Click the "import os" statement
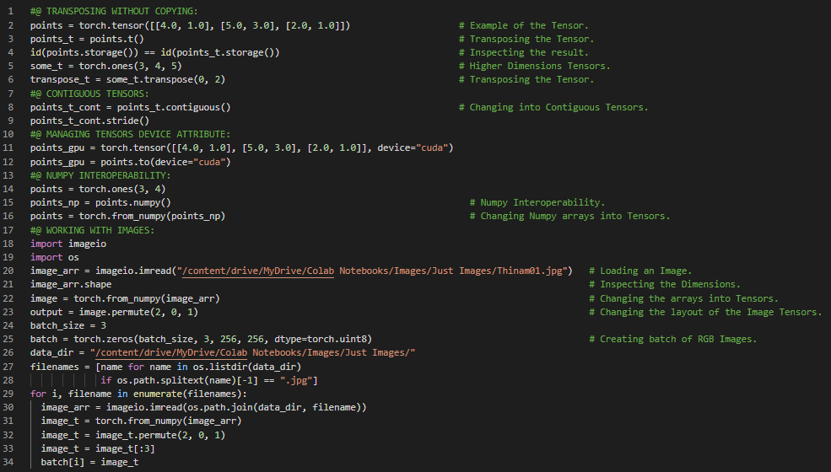 tap(54, 257)
